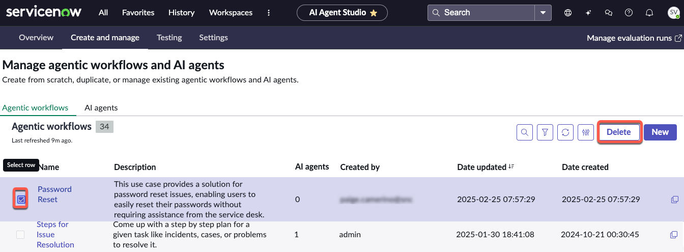Open the History menu
The height and width of the screenshot is (252, 684).
click(182, 12)
